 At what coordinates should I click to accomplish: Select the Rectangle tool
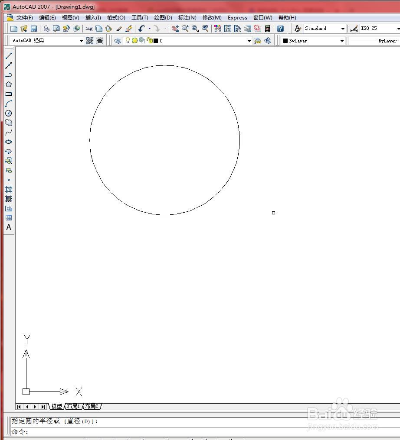tap(9, 94)
